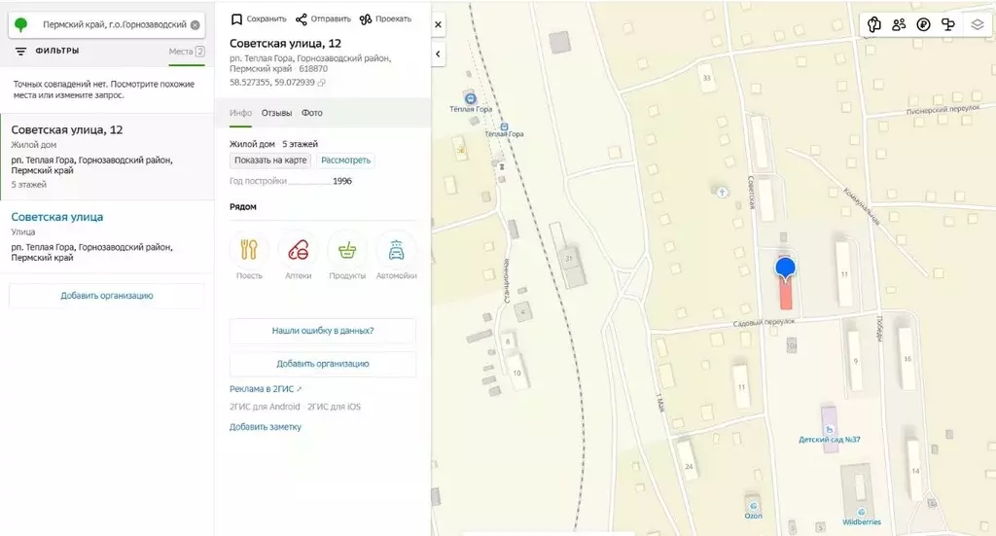Toggle the map layers button

978,25
